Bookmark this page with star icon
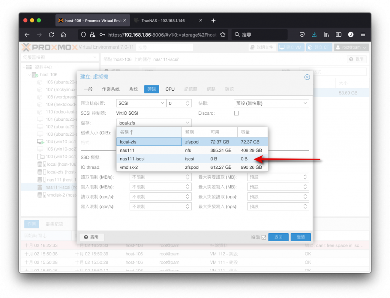Viewport: 390px width, 298px height. (222, 35)
